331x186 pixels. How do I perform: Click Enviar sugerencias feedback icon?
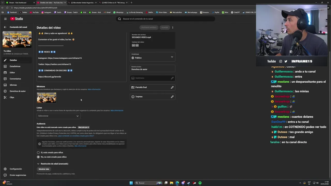(5, 175)
